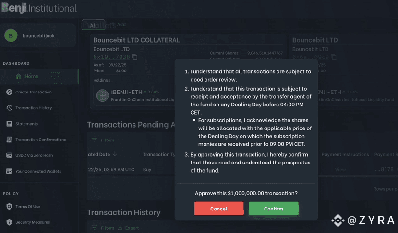Copy the 0x19..7038 wallet address
This screenshot has width=398, height=233.
(135, 57)
